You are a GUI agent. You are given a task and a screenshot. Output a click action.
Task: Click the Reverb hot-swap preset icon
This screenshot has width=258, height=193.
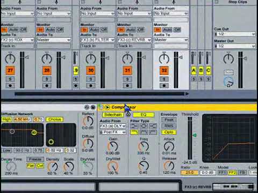click(87, 107)
